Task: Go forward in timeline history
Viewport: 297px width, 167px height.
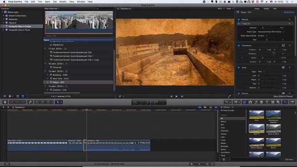Action: (x=8, y=107)
